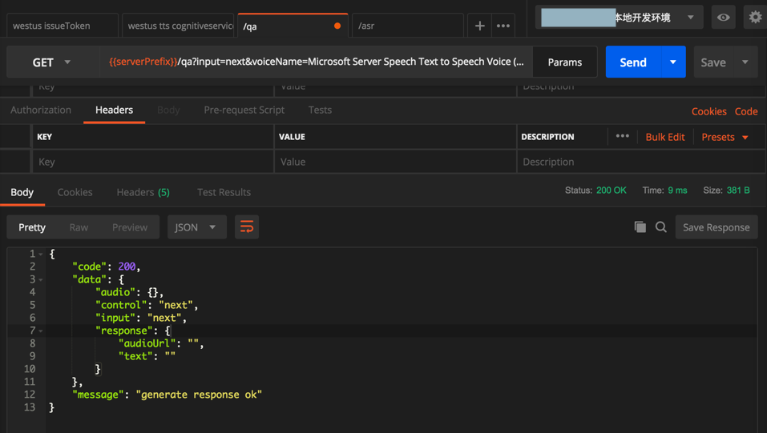Select the response Body tab
Image resolution: width=767 pixels, height=433 pixels.
tap(22, 192)
